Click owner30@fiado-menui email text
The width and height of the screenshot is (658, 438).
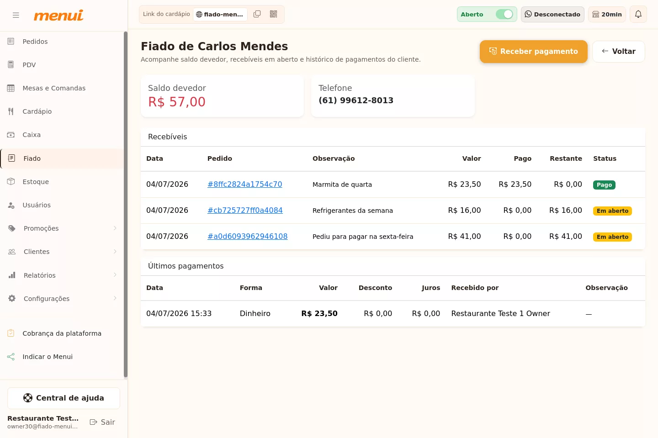(x=42, y=427)
